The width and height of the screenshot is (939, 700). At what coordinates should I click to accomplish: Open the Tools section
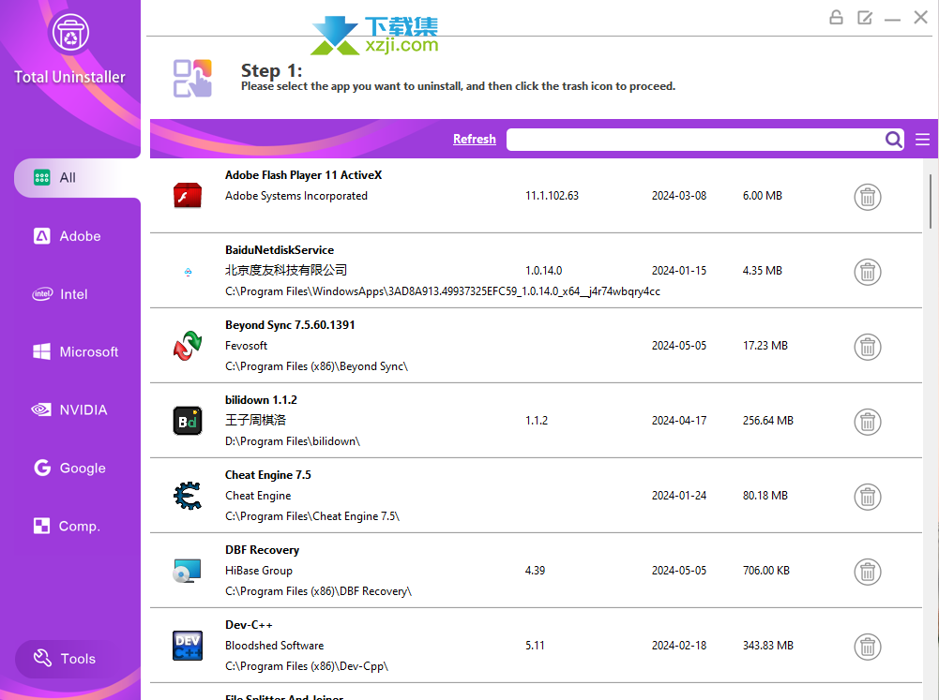[65, 659]
